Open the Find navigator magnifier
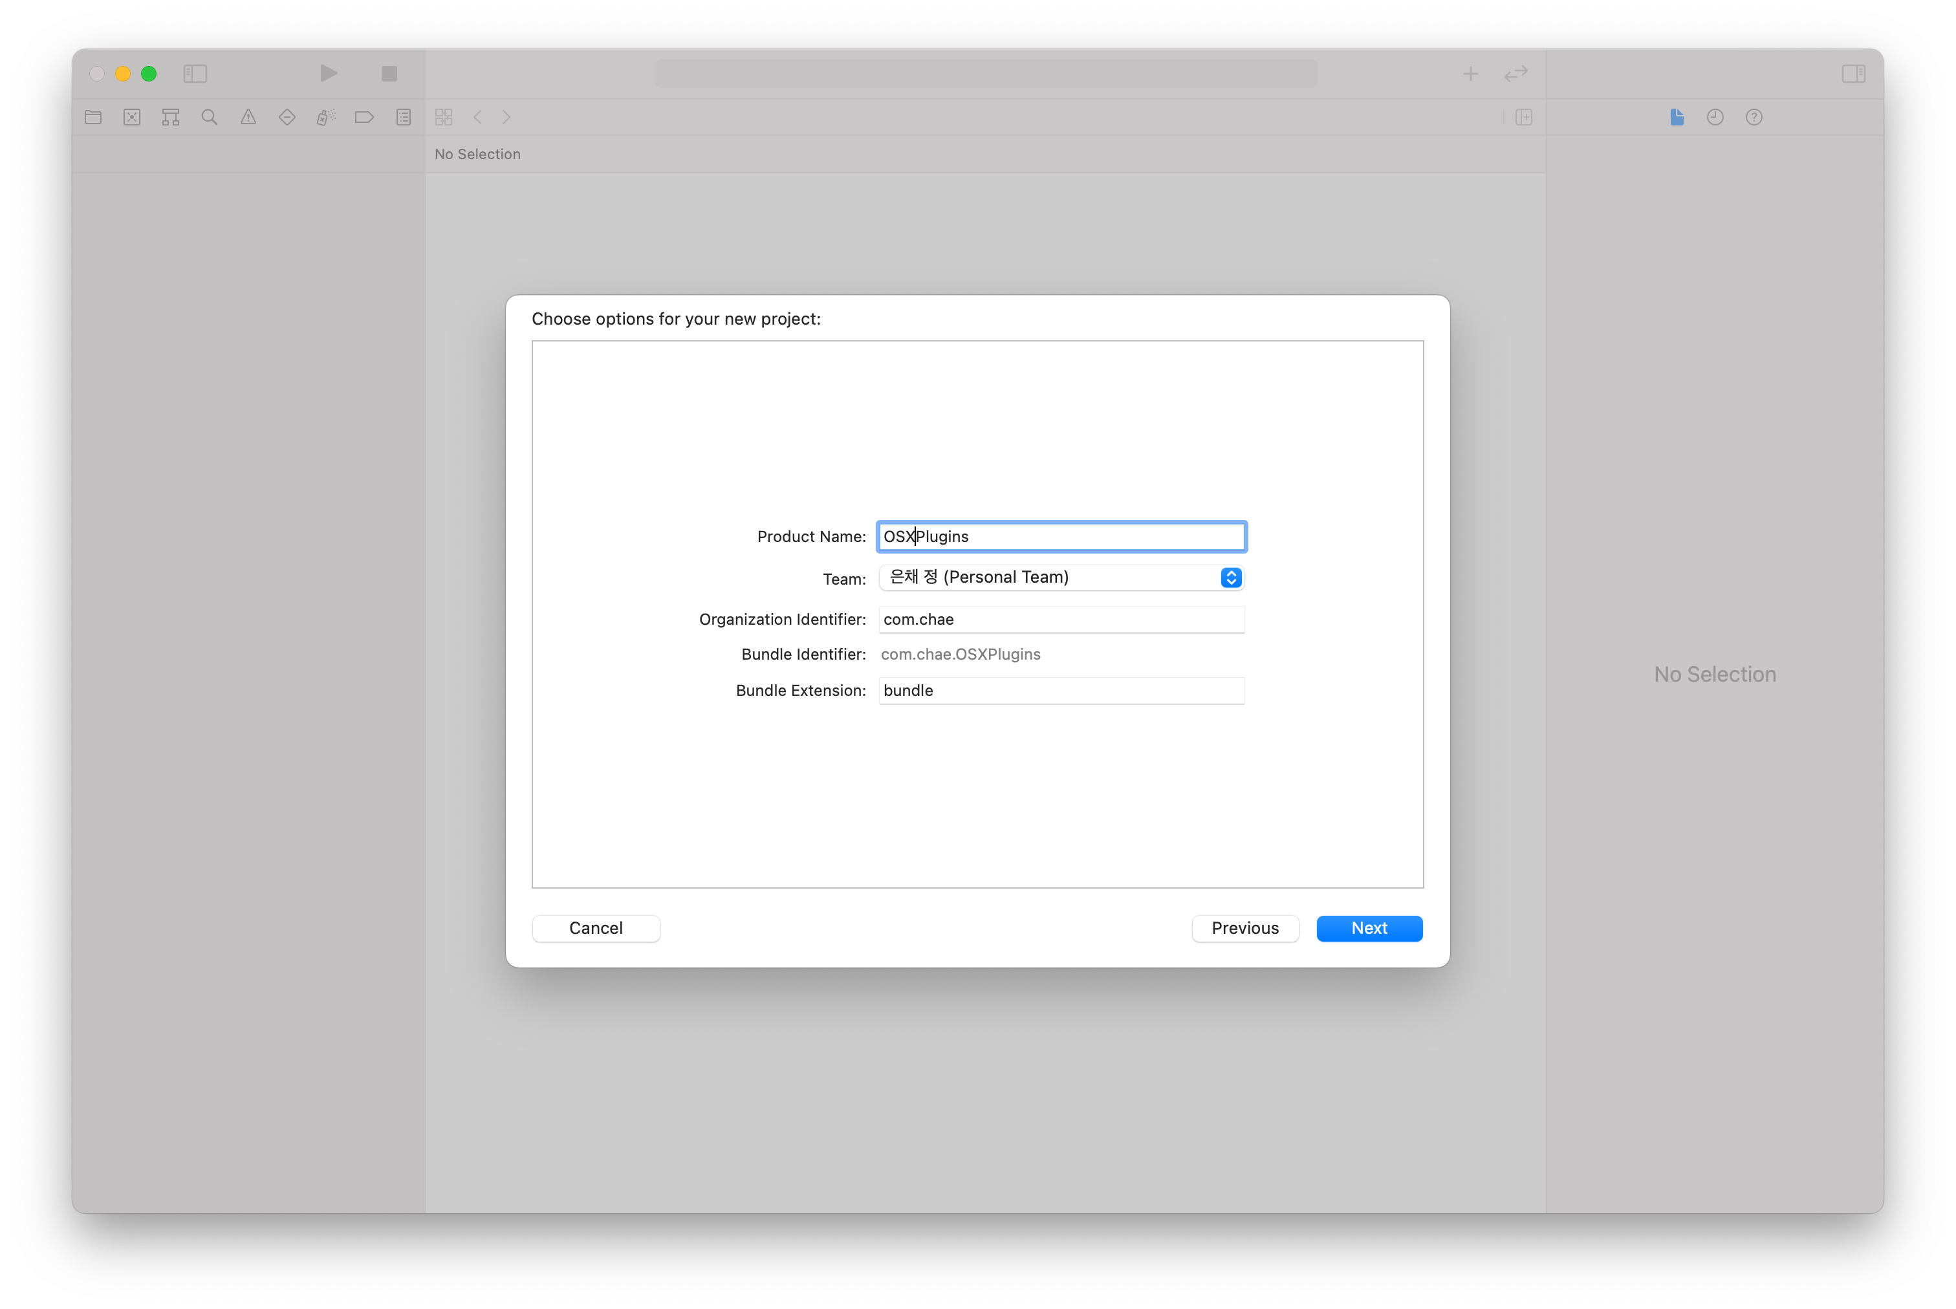The image size is (1956, 1309). (210, 118)
